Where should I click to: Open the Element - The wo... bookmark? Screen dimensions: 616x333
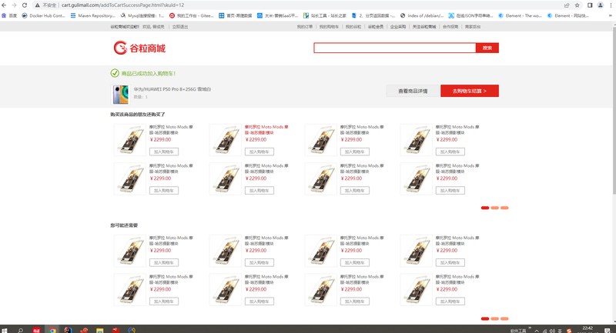tap(521, 15)
